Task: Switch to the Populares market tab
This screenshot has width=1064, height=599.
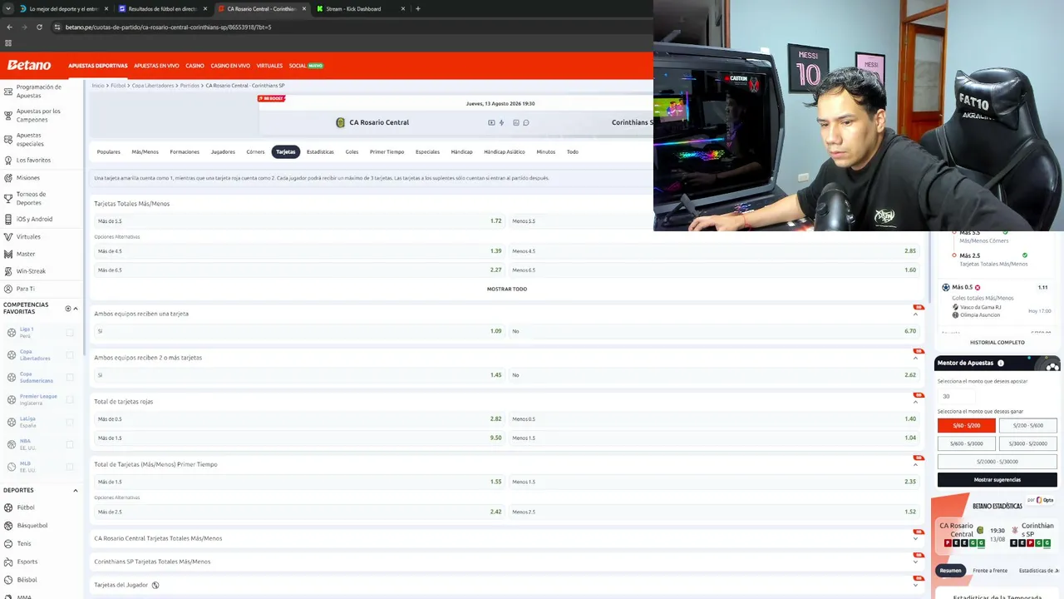Action: (109, 152)
